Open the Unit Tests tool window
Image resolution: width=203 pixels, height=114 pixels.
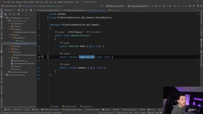coord(18,110)
